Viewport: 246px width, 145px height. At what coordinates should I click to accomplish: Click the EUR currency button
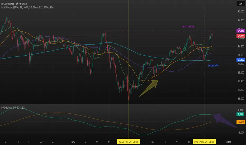pyautogui.click(x=240, y=4)
